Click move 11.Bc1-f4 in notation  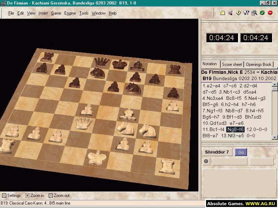pos(213,129)
